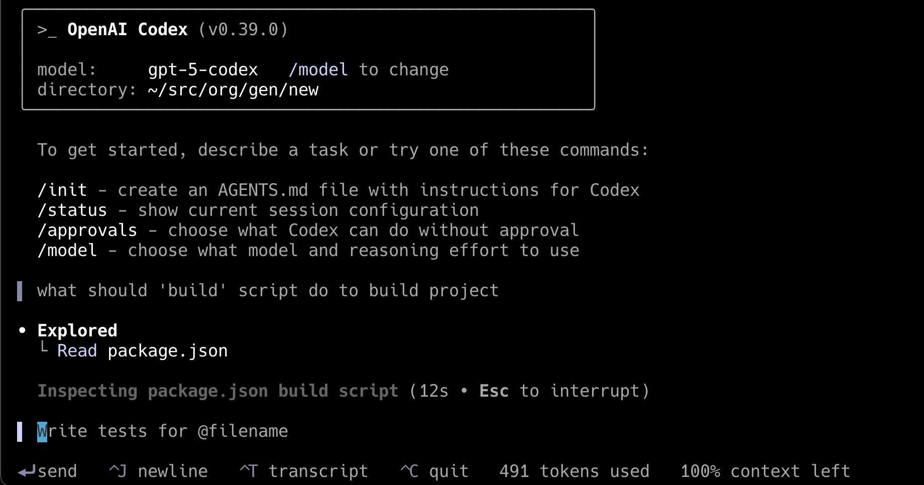Click the >_ terminal prompt icon
This screenshot has width=924, height=485.
[47, 30]
